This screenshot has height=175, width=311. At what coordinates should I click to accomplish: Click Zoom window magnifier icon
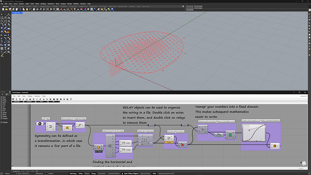click(44, 9)
